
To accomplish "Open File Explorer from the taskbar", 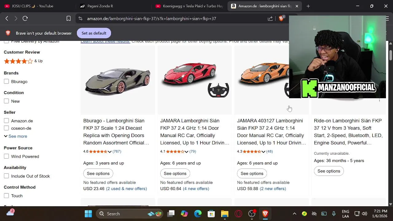I will click(225, 214).
